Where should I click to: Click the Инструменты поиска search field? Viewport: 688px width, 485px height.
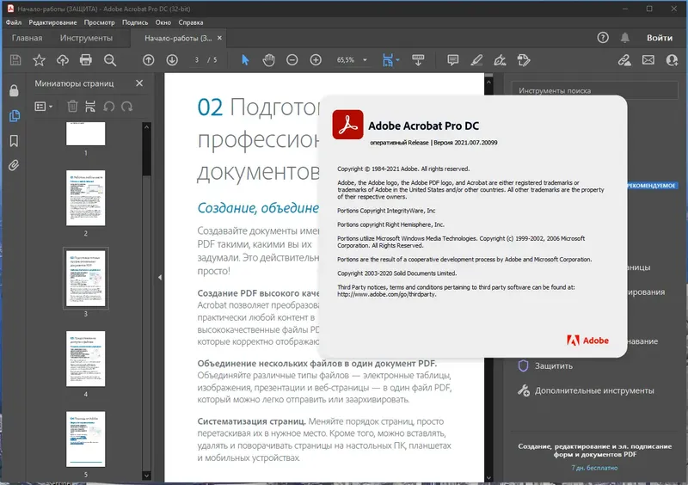(x=595, y=90)
